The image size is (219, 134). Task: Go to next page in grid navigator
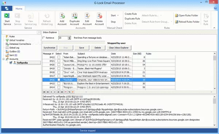tap(58, 92)
